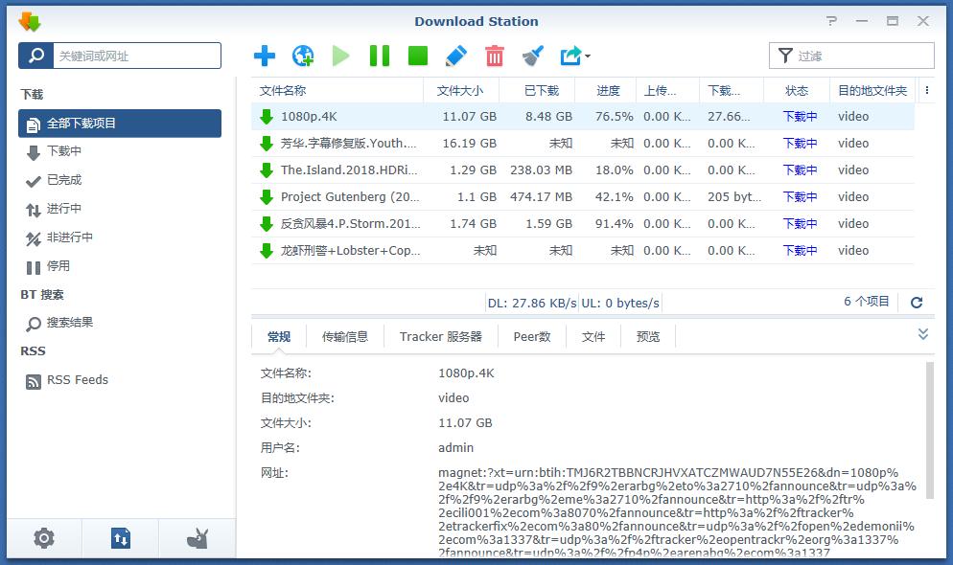Click the 关键词或网址 search field

click(x=134, y=56)
